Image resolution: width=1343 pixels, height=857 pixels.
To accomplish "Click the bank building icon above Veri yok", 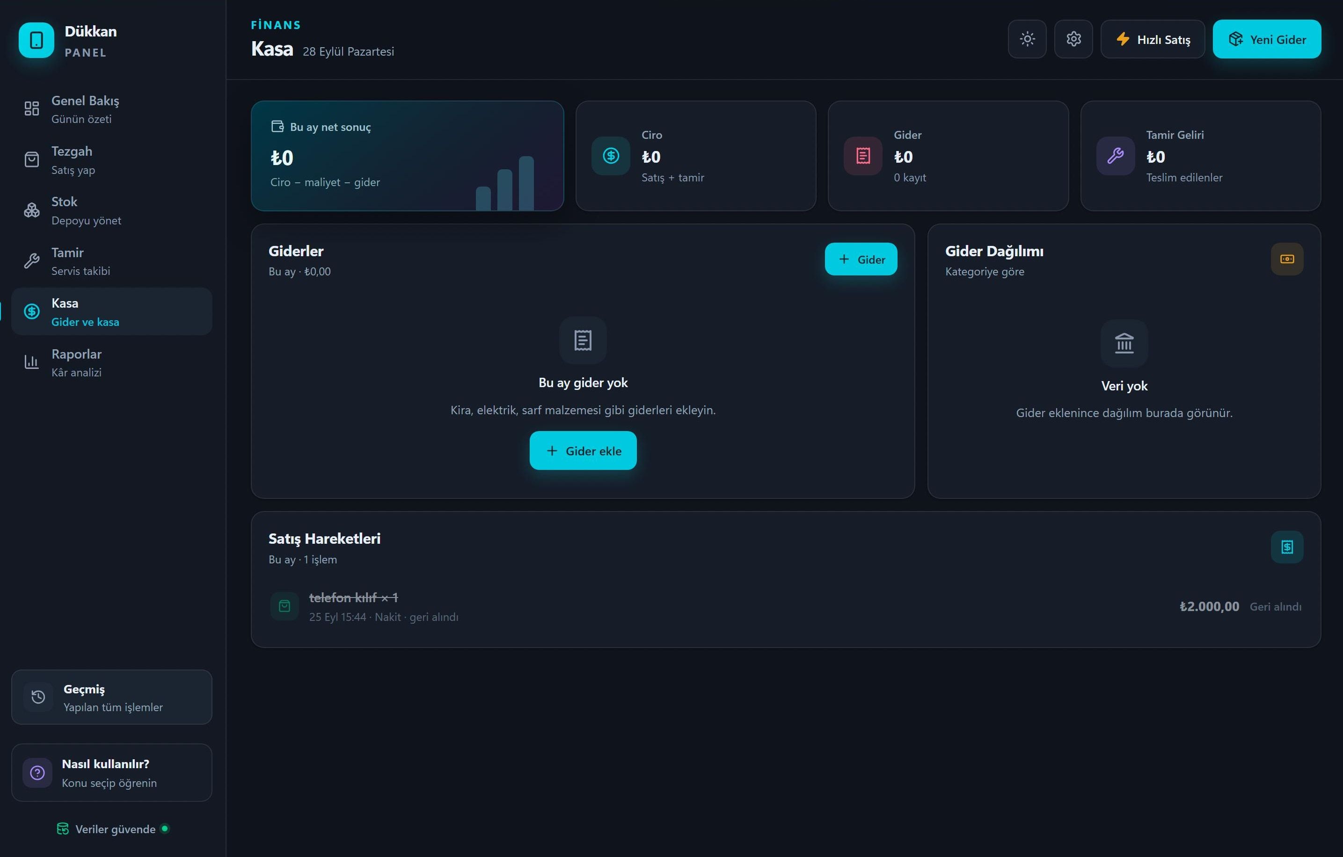I will point(1124,343).
